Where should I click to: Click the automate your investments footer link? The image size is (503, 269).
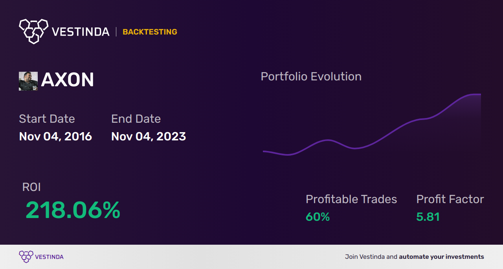tap(441, 257)
